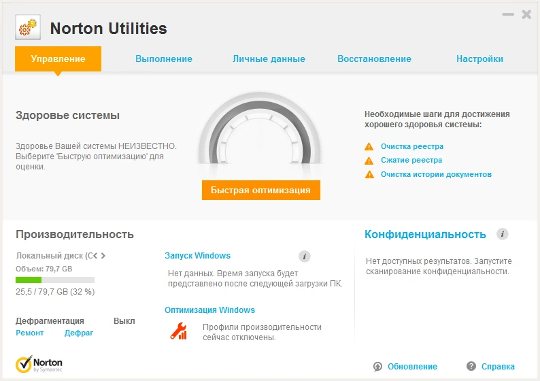This screenshot has height=381, width=540.
Task: Click the question mark help icon
Action: [471, 366]
